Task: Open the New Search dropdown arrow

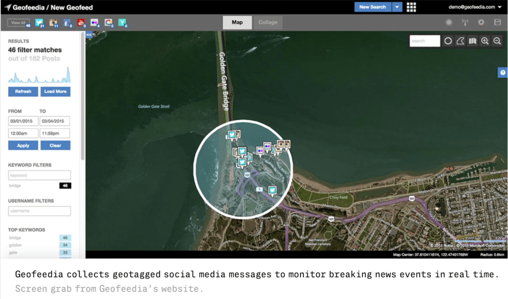Action: click(397, 7)
